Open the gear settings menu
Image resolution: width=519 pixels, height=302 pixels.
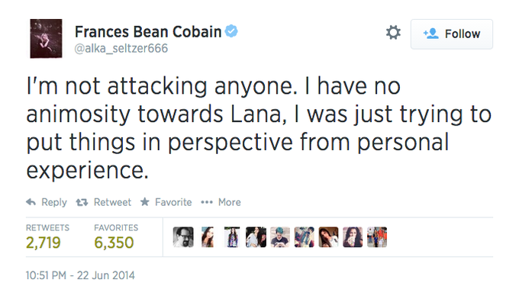393,33
